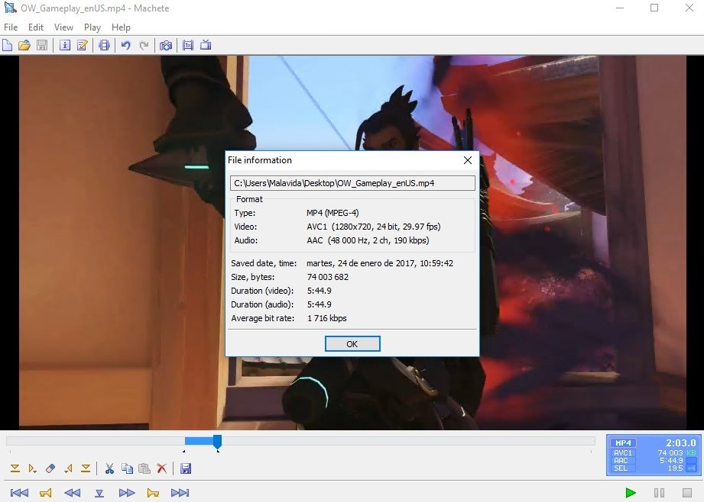
Task: Click the right-pointing triangle marker icon
Action: [32, 469]
